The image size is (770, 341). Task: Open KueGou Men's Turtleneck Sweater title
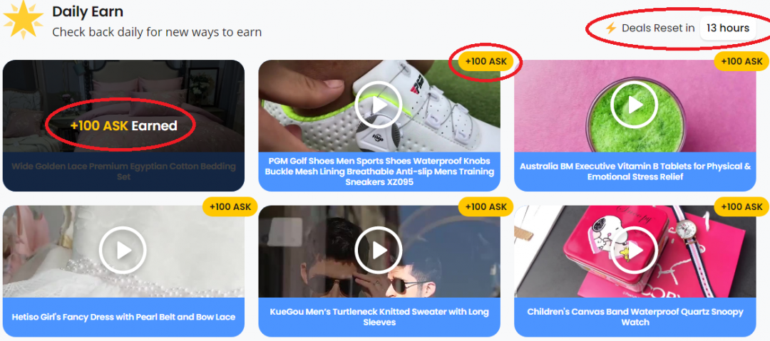379,317
